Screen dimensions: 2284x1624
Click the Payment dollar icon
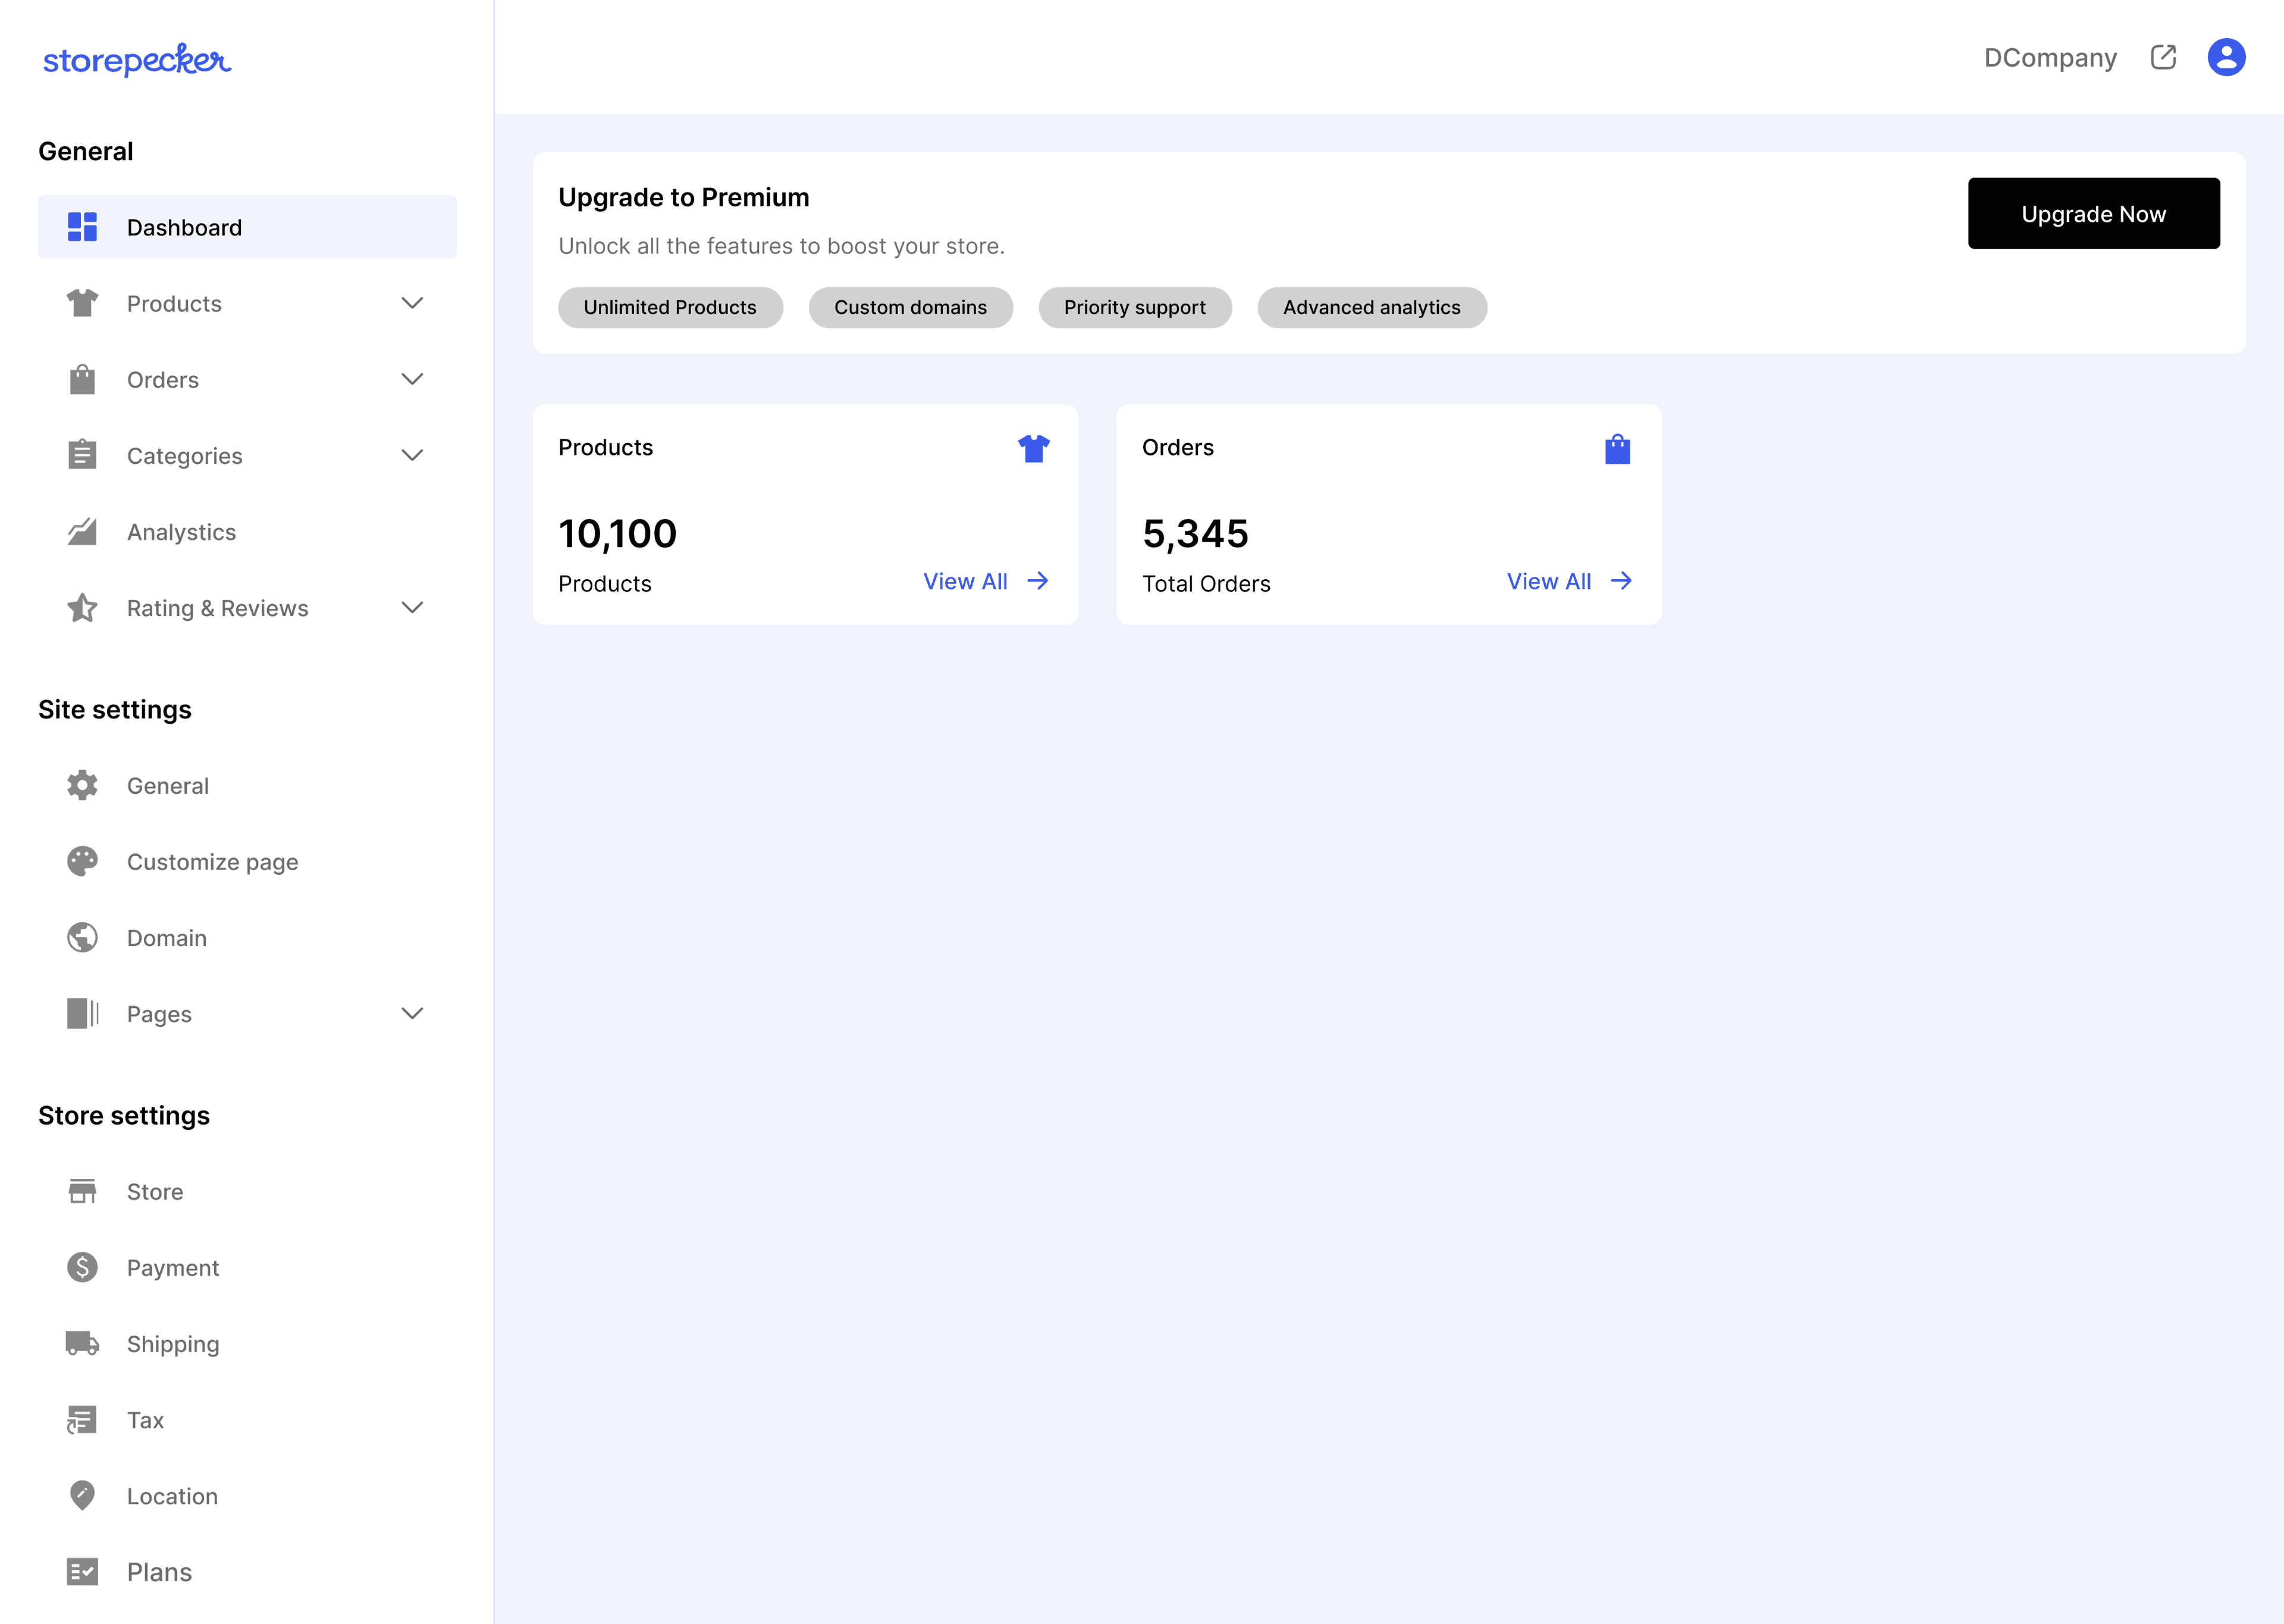82,1267
